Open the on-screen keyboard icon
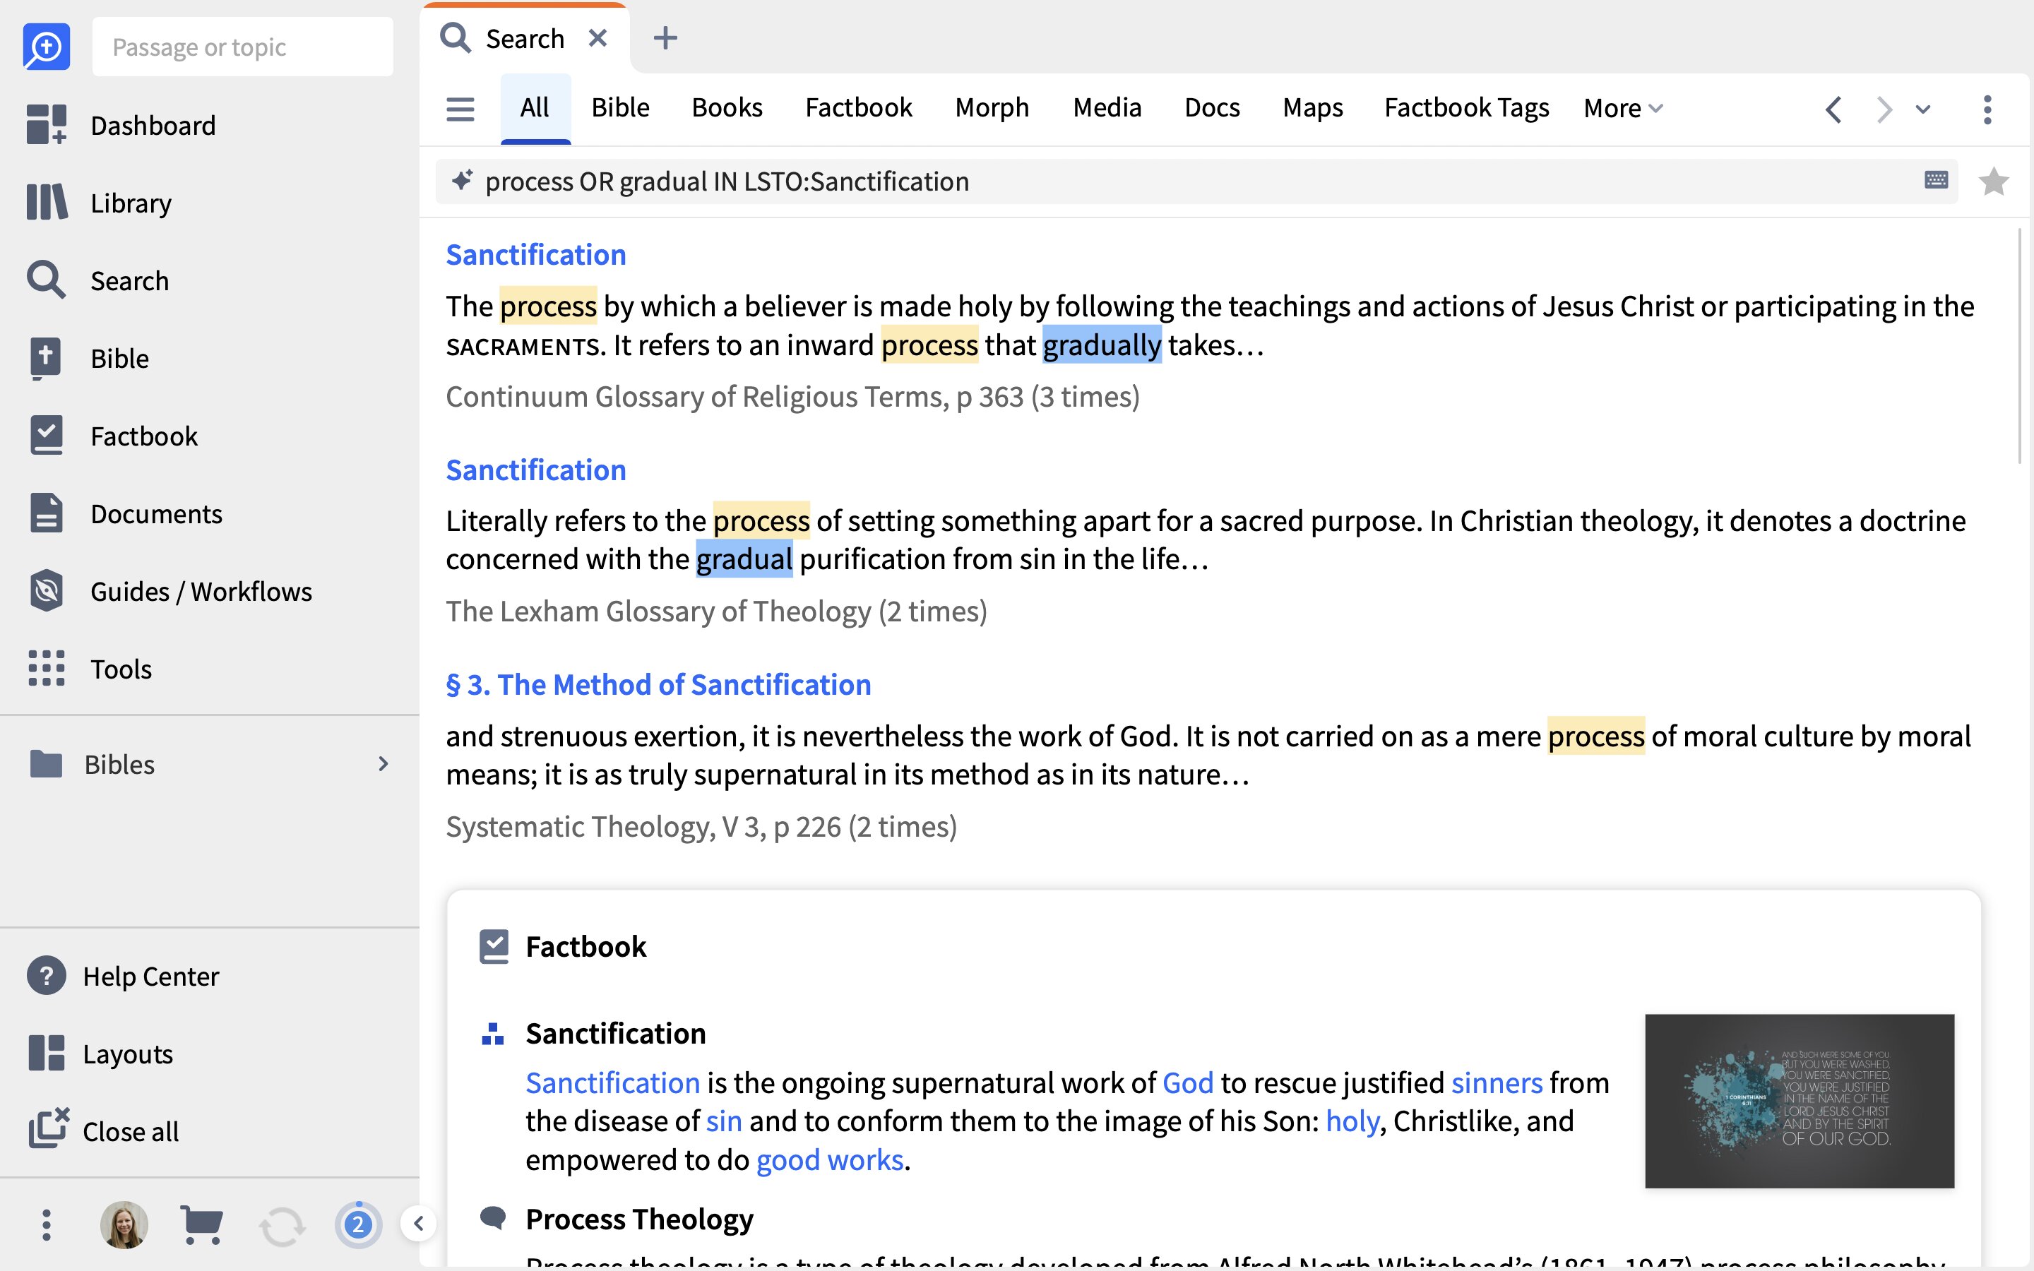The image size is (2034, 1271). click(x=1936, y=180)
